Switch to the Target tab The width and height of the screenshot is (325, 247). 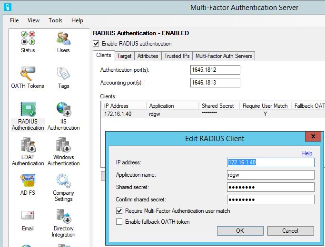coord(124,56)
